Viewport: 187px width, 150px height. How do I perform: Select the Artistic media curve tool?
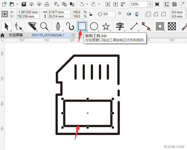[70, 26]
